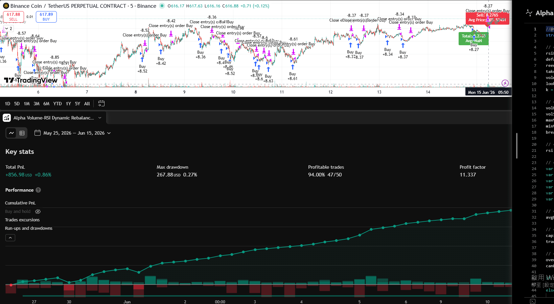The width and height of the screenshot is (554, 304).
Task: Click the last equity curve data point
Action: pos(511,210)
